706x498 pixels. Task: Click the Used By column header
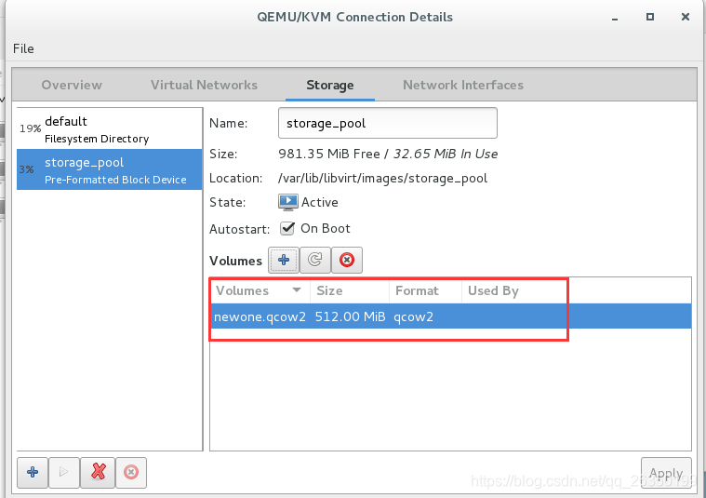point(494,290)
